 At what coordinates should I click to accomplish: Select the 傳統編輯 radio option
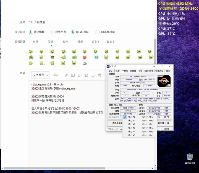(30, 32)
